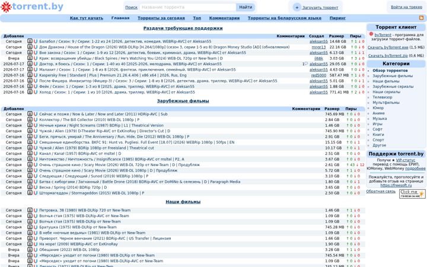The width and height of the screenshot is (427, 267).
Task: Open magnet link for Балабол Сезон 9
Action: coord(36,41)
